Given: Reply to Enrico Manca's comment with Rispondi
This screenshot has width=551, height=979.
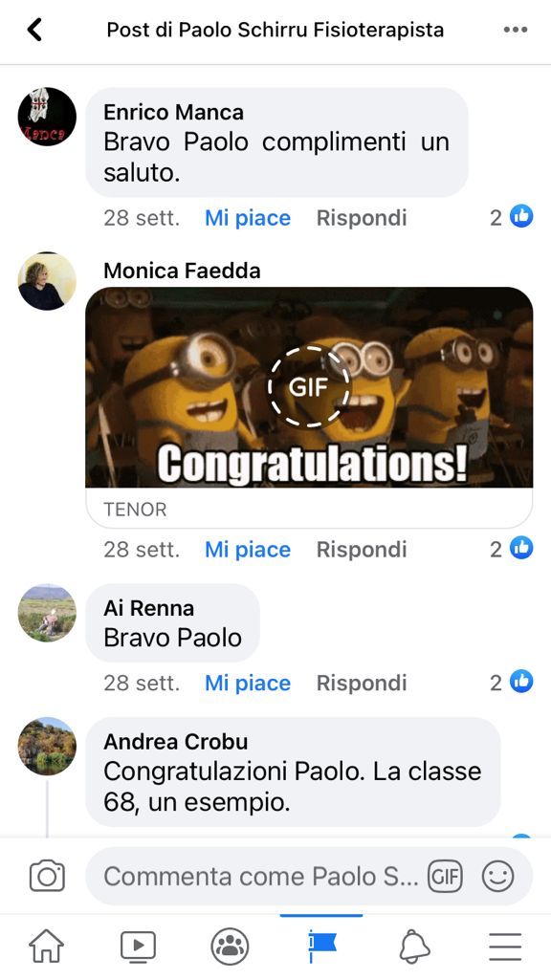Looking at the screenshot, I should 362,218.
